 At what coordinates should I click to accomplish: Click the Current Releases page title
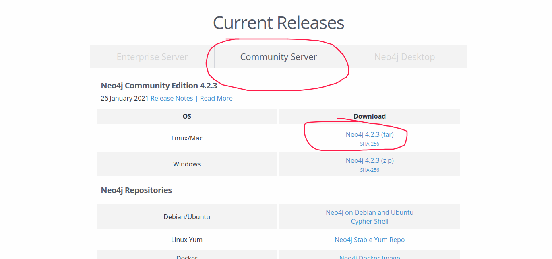point(278,23)
